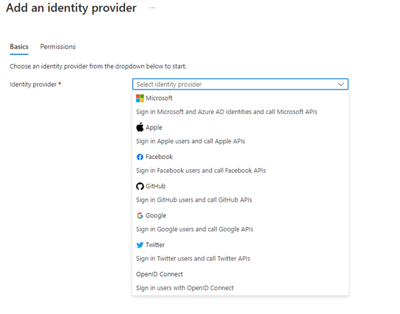Select the Microsoft provider label
The width and height of the screenshot is (400, 314).
click(x=159, y=98)
